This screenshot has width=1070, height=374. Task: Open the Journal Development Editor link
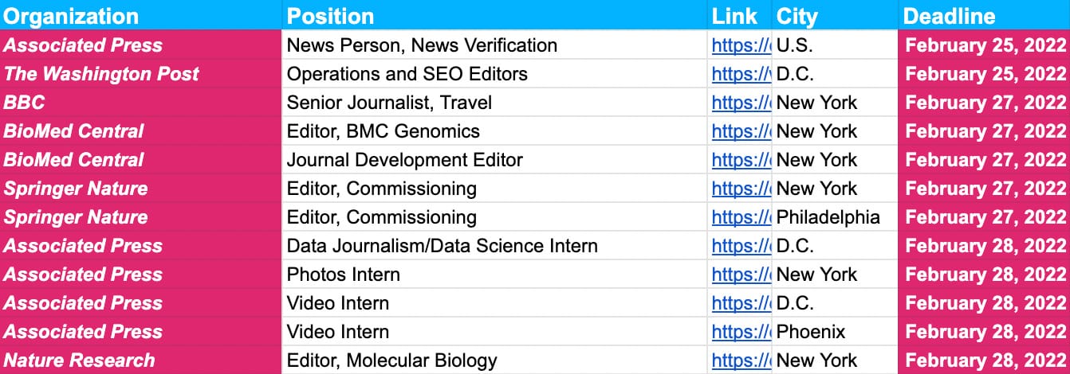[741, 160]
